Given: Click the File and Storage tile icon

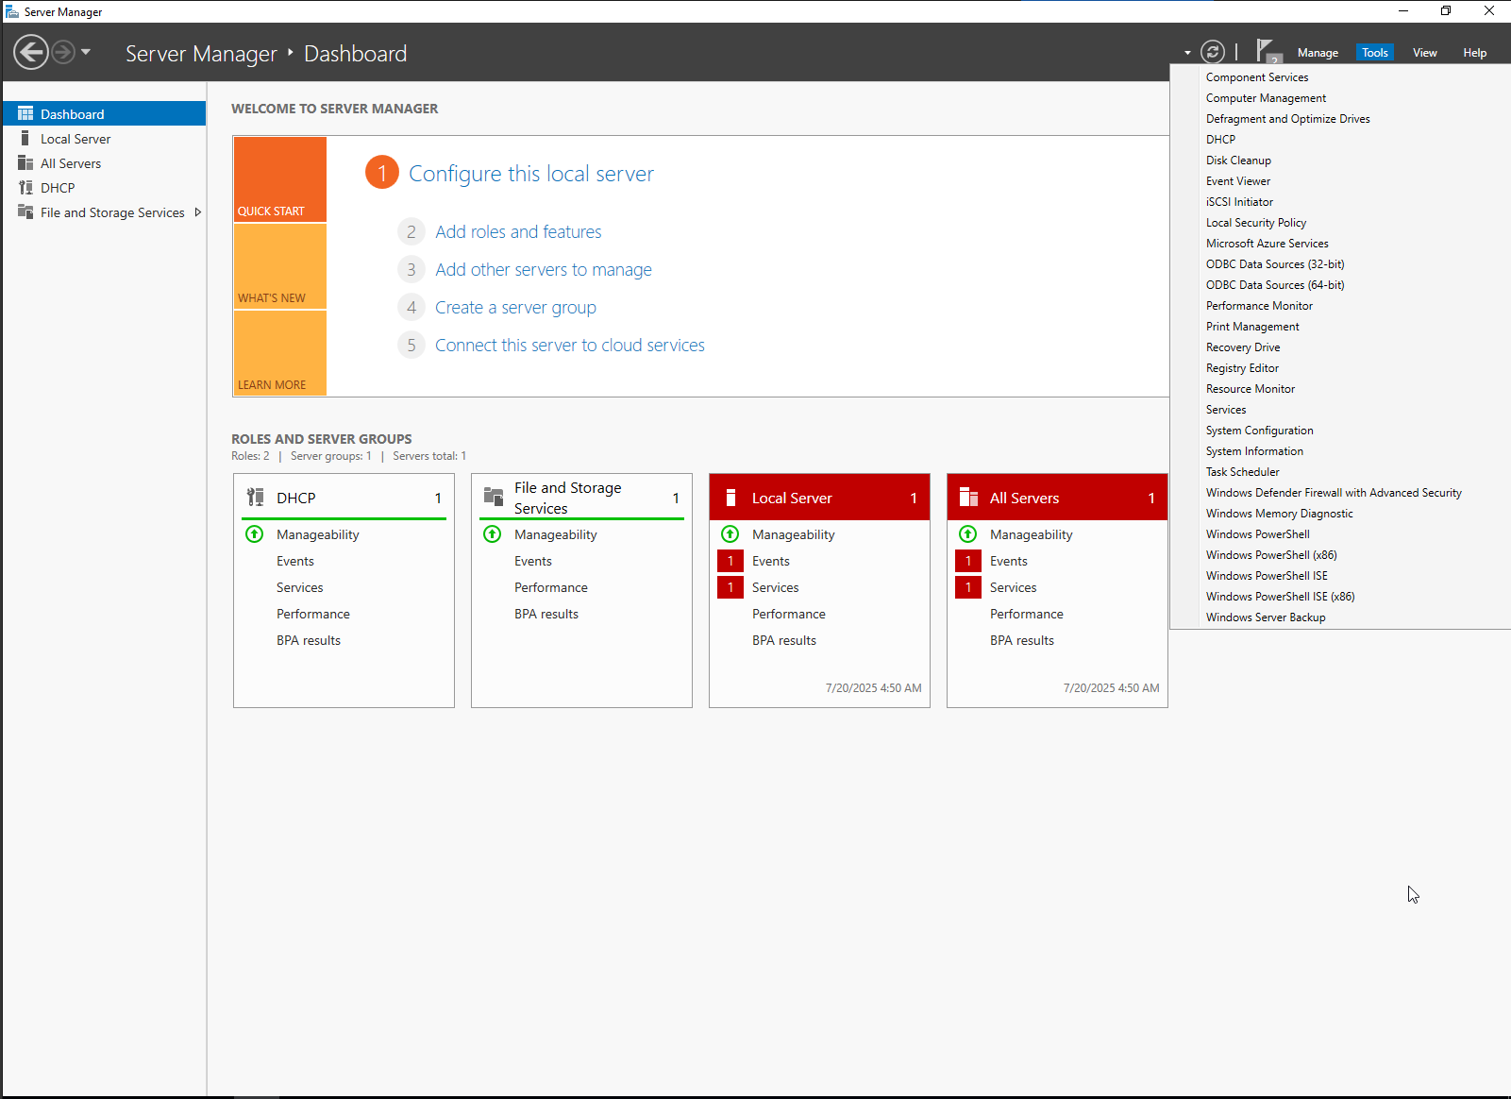Looking at the screenshot, I should pyautogui.click(x=494, y=497).
